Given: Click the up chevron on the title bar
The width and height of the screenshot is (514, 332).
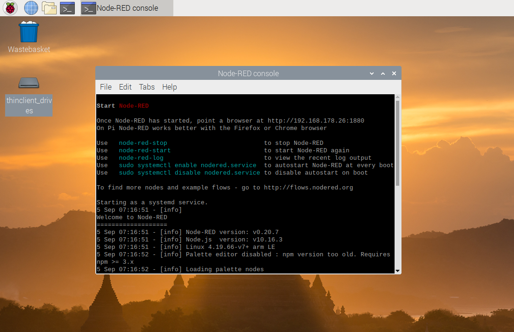Looking at the screenshot, I should (382, 73).
